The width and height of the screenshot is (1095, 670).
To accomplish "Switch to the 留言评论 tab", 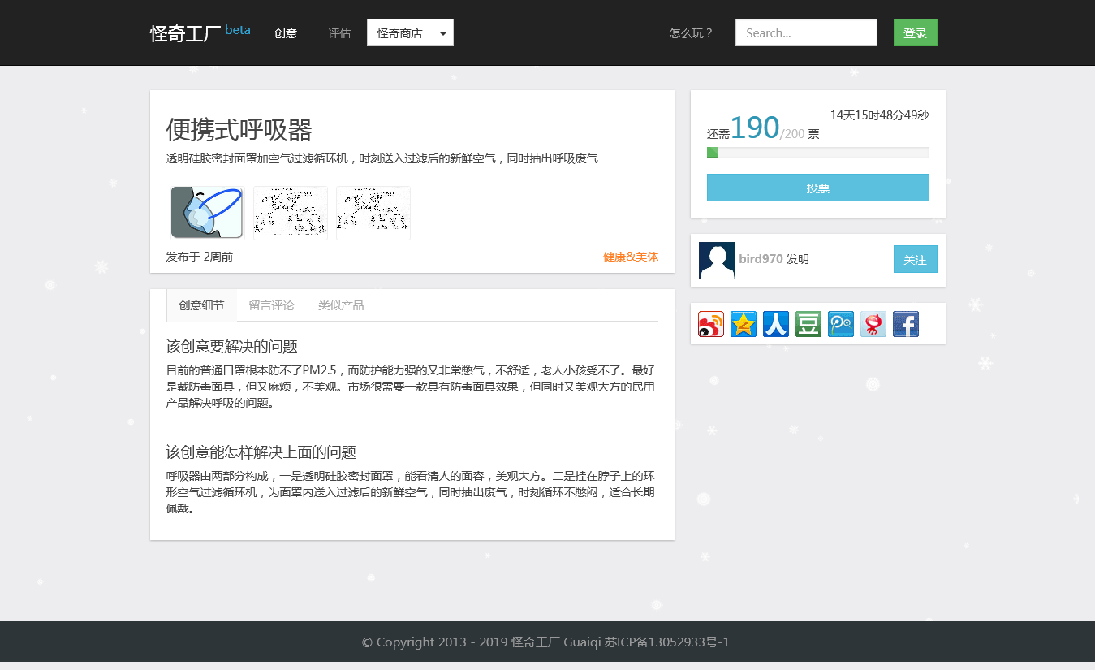I will pyautogui.click(x=271, y=305).
